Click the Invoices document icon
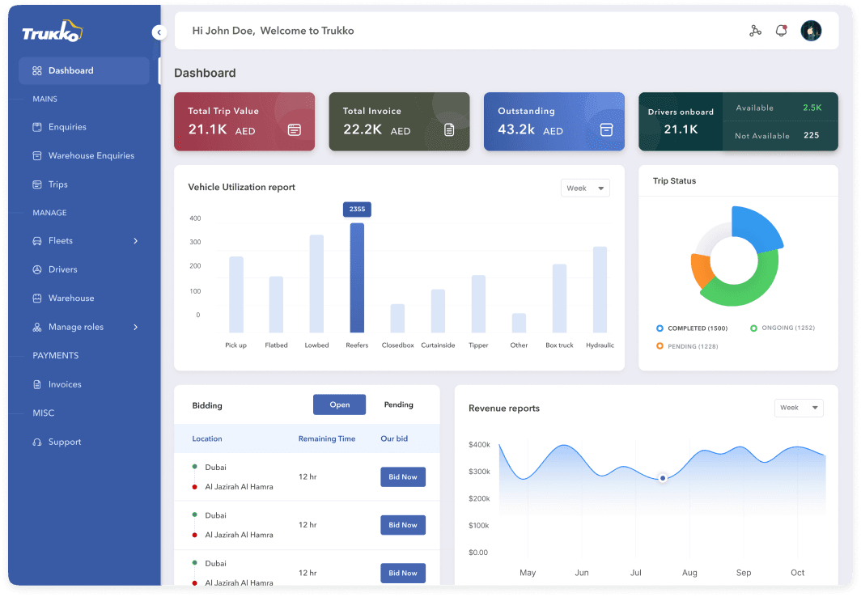The width and height of the screenshot is (861, 597). (x=36, y=384)
